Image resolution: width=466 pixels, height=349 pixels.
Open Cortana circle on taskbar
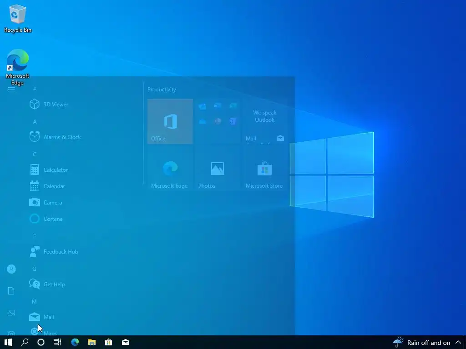(41, 342)
